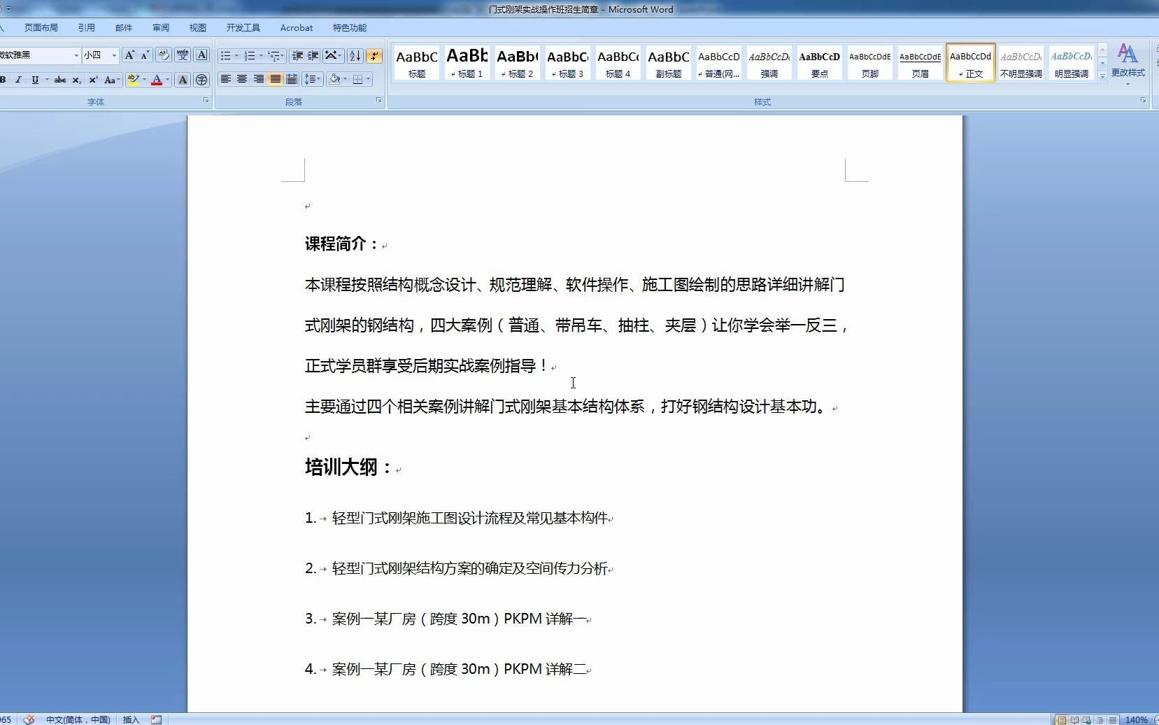Switch to outline view icon
Screen dimensions: 1159x725
coord(1100,719)
